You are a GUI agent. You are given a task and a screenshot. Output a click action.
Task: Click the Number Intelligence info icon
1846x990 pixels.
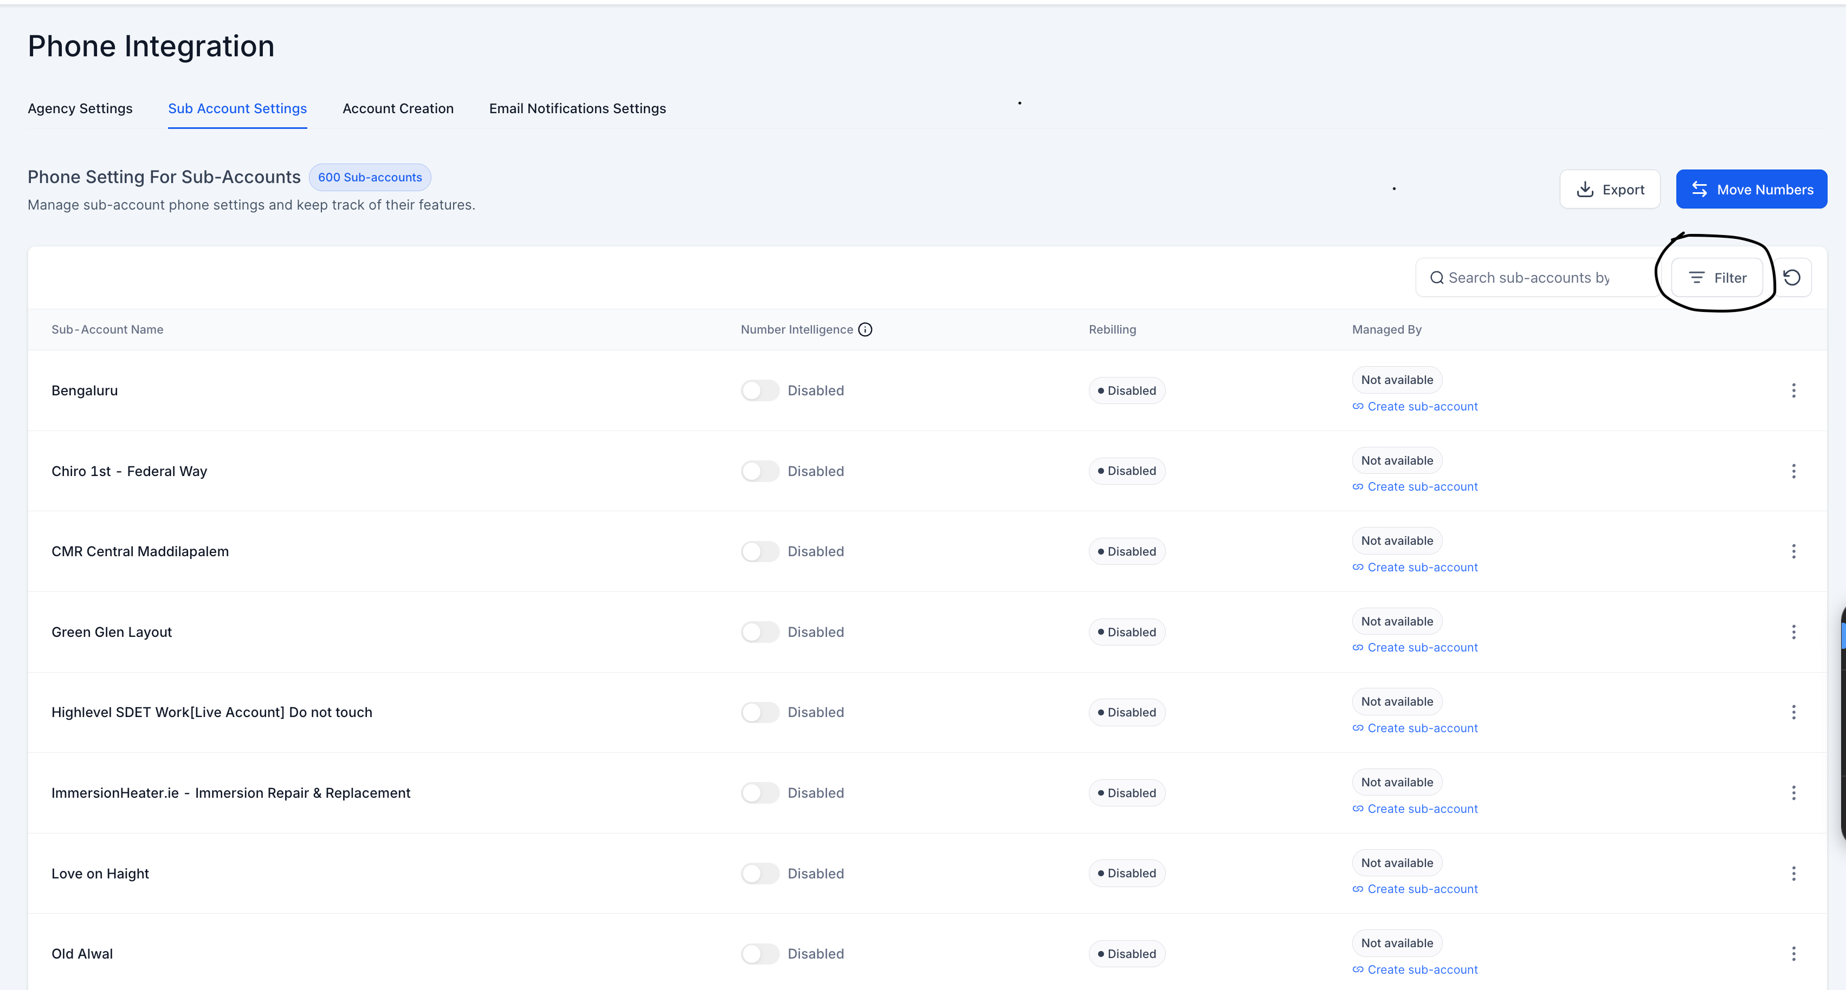[x=865, y=329]
